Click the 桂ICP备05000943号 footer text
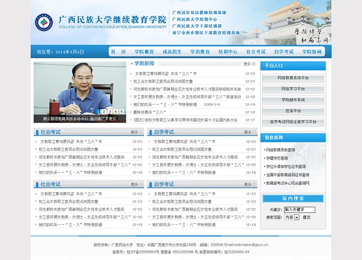Screen dimensions: 362x260 click(x=143, y=252)
